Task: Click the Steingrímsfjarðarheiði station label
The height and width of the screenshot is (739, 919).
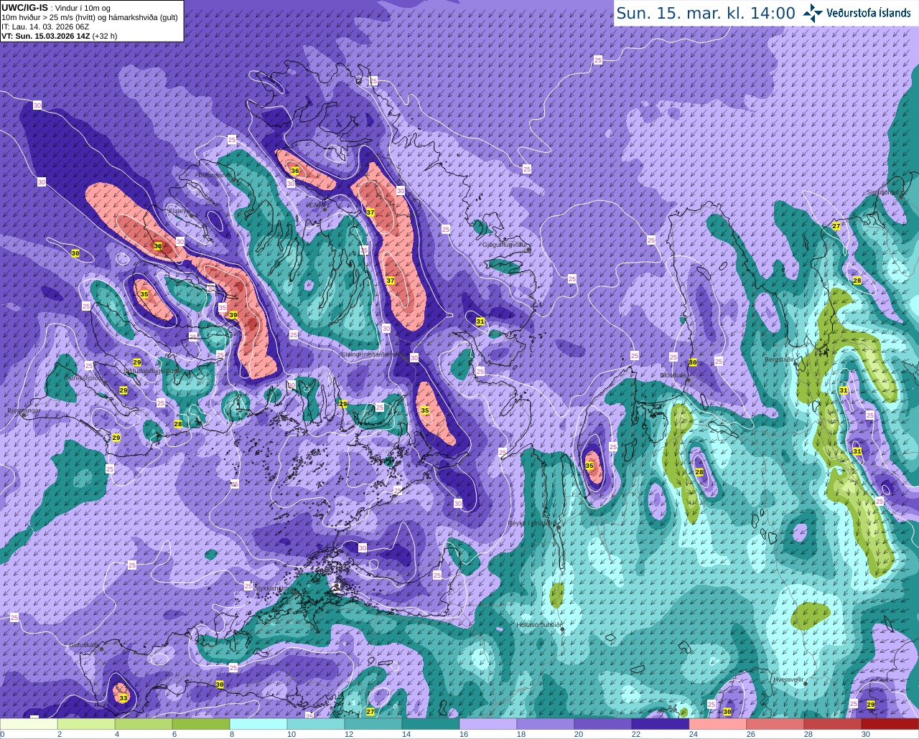Action: (x=373, y=354)
